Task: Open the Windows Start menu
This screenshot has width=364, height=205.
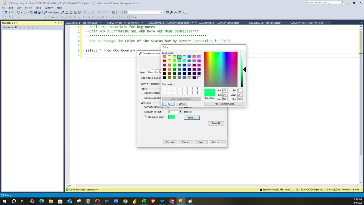Action: pyautogui.click(x=4, y=202)
